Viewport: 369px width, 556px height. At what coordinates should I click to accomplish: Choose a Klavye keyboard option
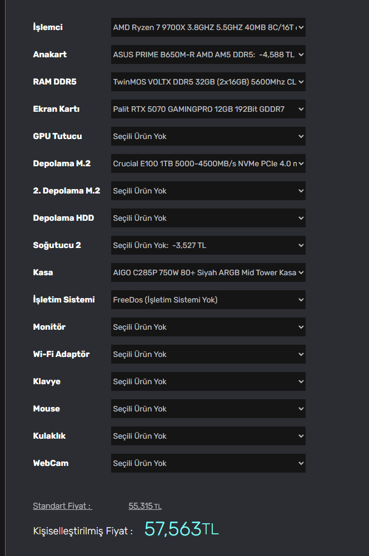point(208,381)
